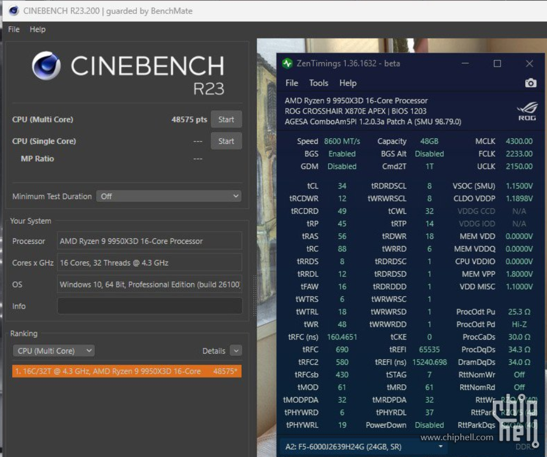Click the MCLK value 4300.00
Image resolution: width=547 pixels, height=457 pixels.
pos(519,142)
